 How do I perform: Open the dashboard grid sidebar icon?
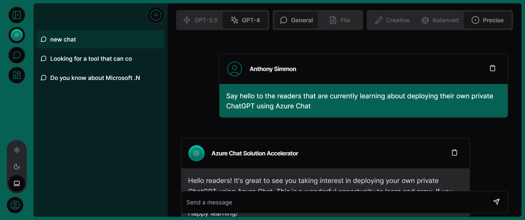pyautogui.click(x=17, y=75)
